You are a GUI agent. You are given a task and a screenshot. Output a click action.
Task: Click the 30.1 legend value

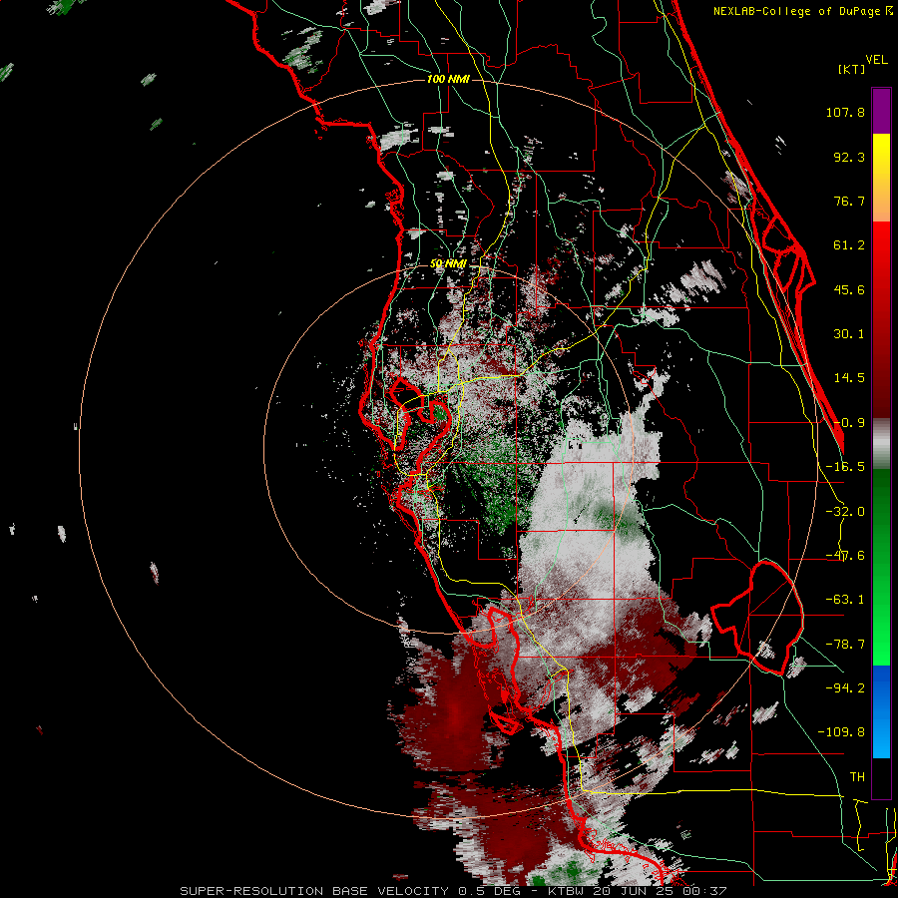[849, 334]
